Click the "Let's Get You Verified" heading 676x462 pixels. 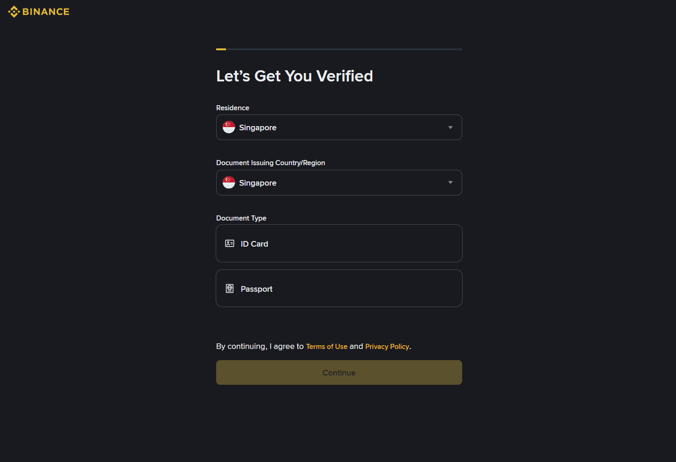pyautogui.click(x=294, y=76)
